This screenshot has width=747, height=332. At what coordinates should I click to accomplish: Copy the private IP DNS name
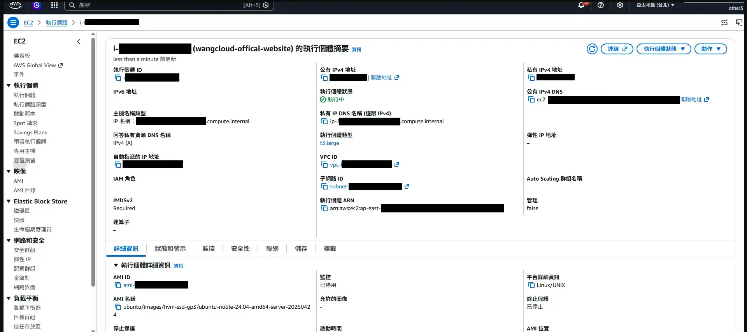pos(324,121)
